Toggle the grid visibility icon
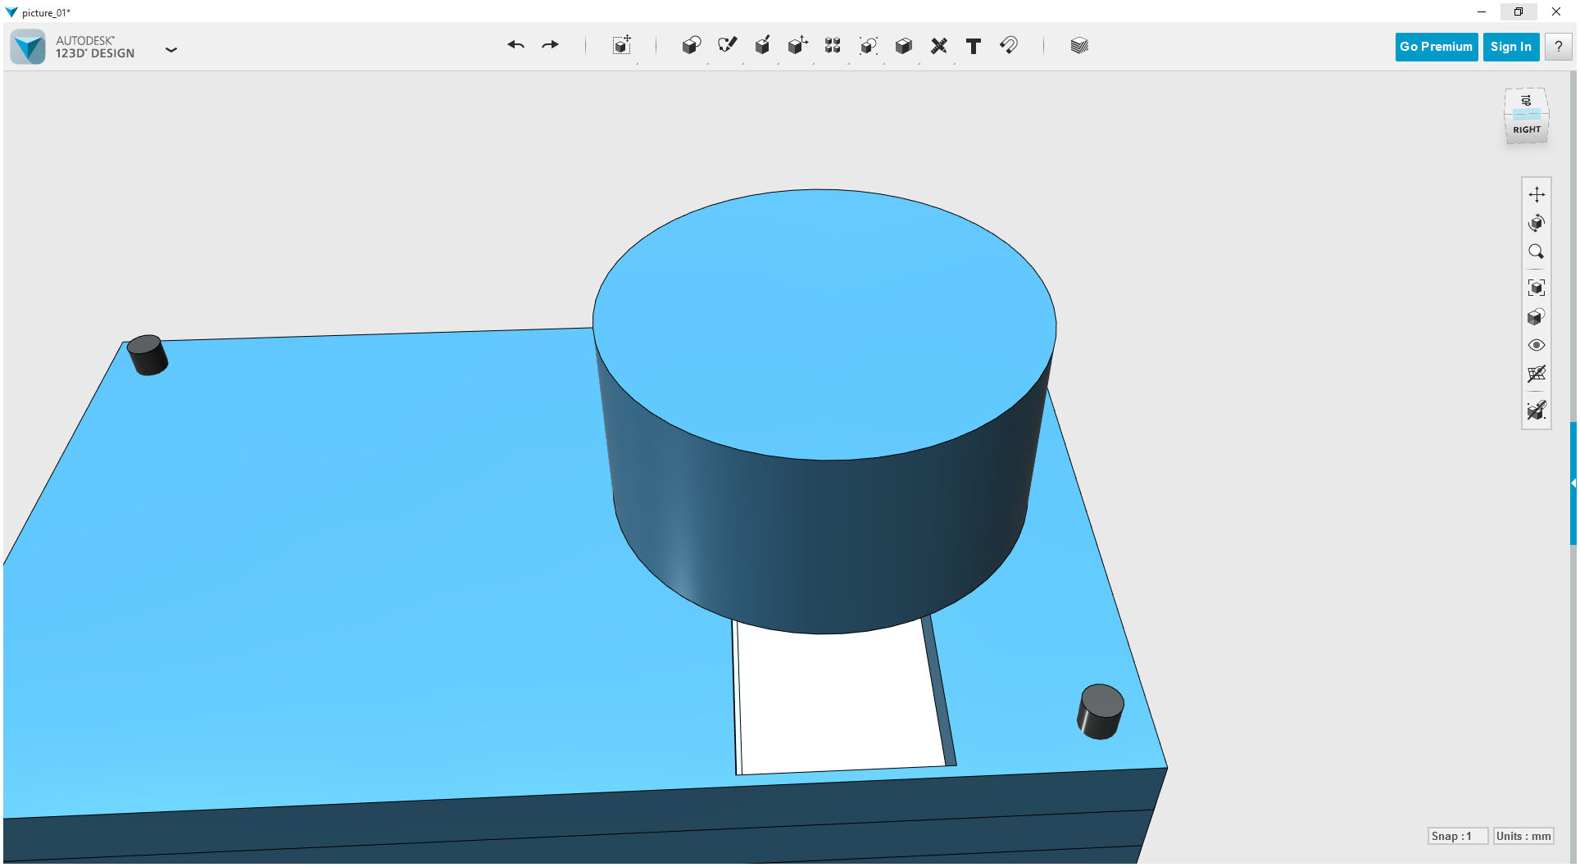 tap(1537, 374)
